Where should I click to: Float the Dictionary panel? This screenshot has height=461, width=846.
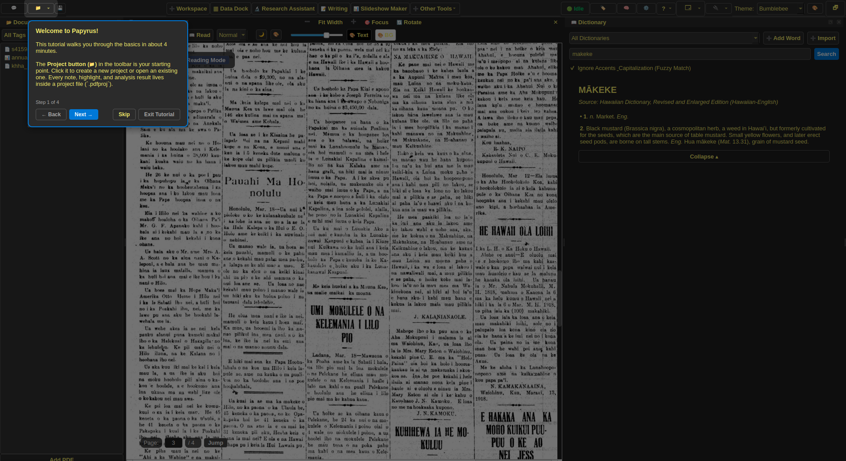(x=831, y=22)
